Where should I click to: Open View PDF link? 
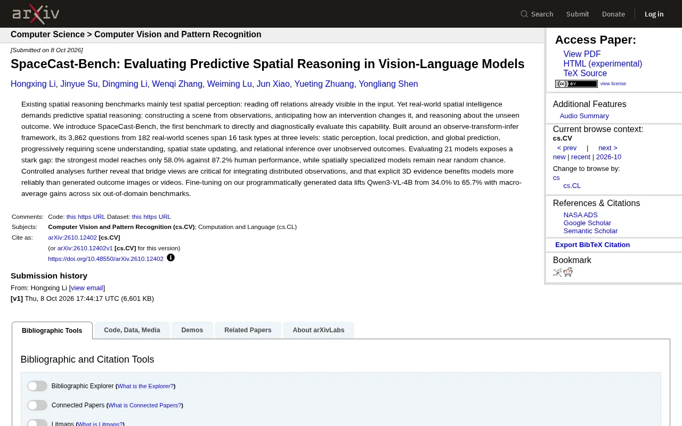582,54
